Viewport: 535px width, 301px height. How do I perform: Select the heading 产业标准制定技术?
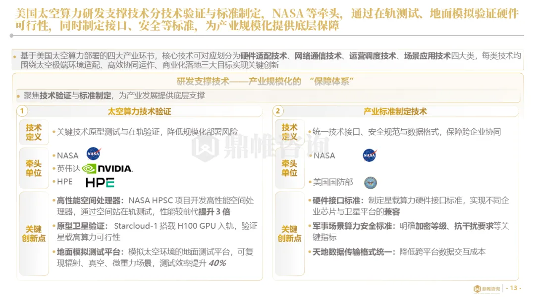point(395,111)
